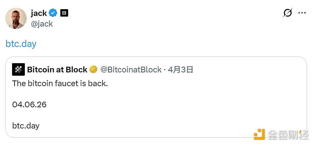The height and width of the screenshot is (144, 313).
Task: Click "The bitcoin faucet is back." text
Action: [x=60, y=84]
